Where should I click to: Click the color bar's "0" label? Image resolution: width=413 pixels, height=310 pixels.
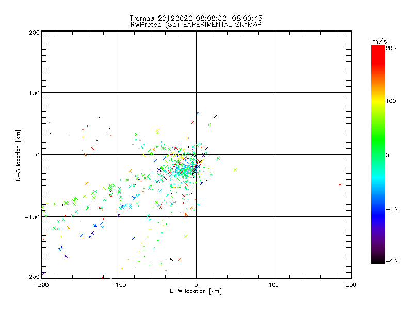387,156
